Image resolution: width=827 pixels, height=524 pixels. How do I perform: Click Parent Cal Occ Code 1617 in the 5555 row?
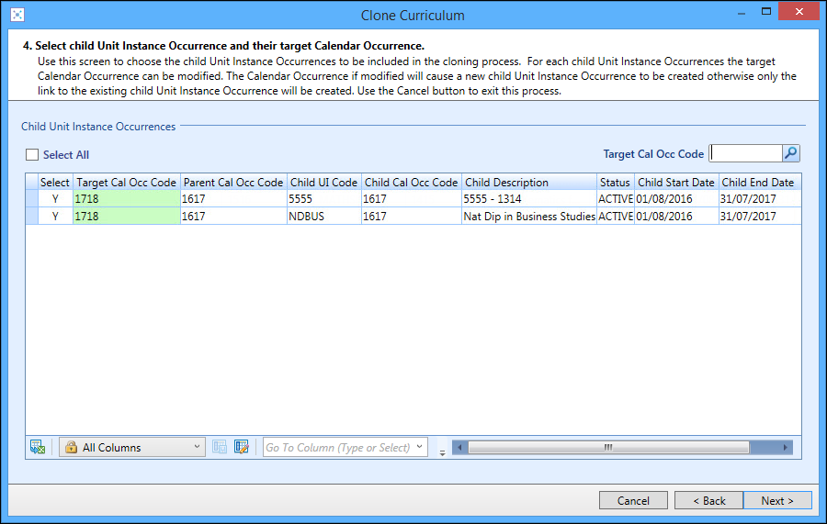[x=233, y=198]
